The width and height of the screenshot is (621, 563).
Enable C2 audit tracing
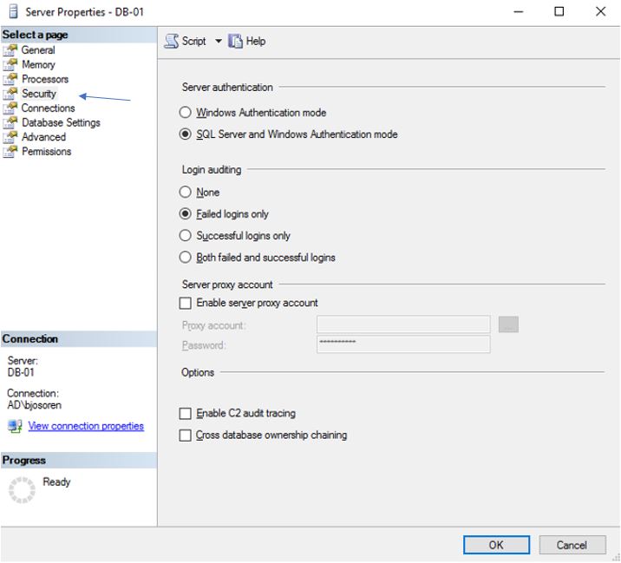coord(185,414)
